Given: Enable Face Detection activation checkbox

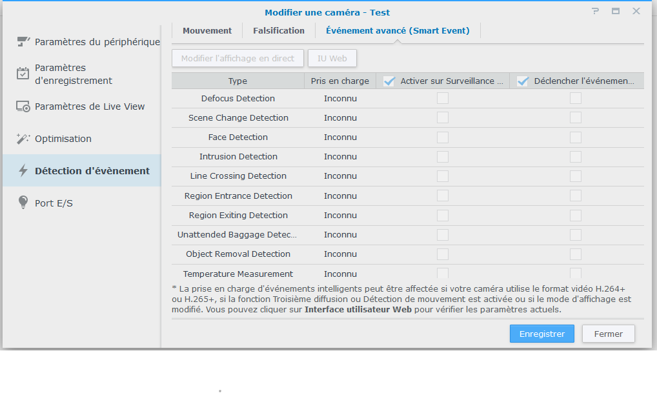Looking at the screenshot, I should click(443, 137).
